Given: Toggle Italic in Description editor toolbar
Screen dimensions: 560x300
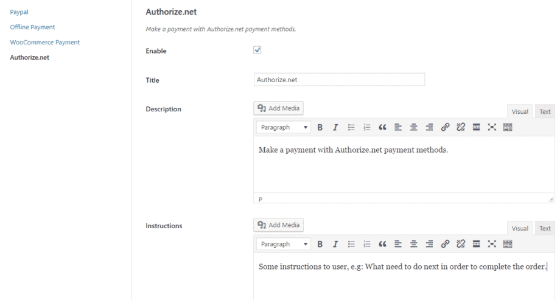Looking at the screenshot, I should click(335, 127).
